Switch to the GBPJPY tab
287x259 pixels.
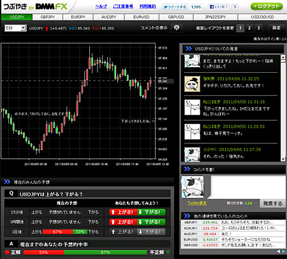[x=48, y=17]
